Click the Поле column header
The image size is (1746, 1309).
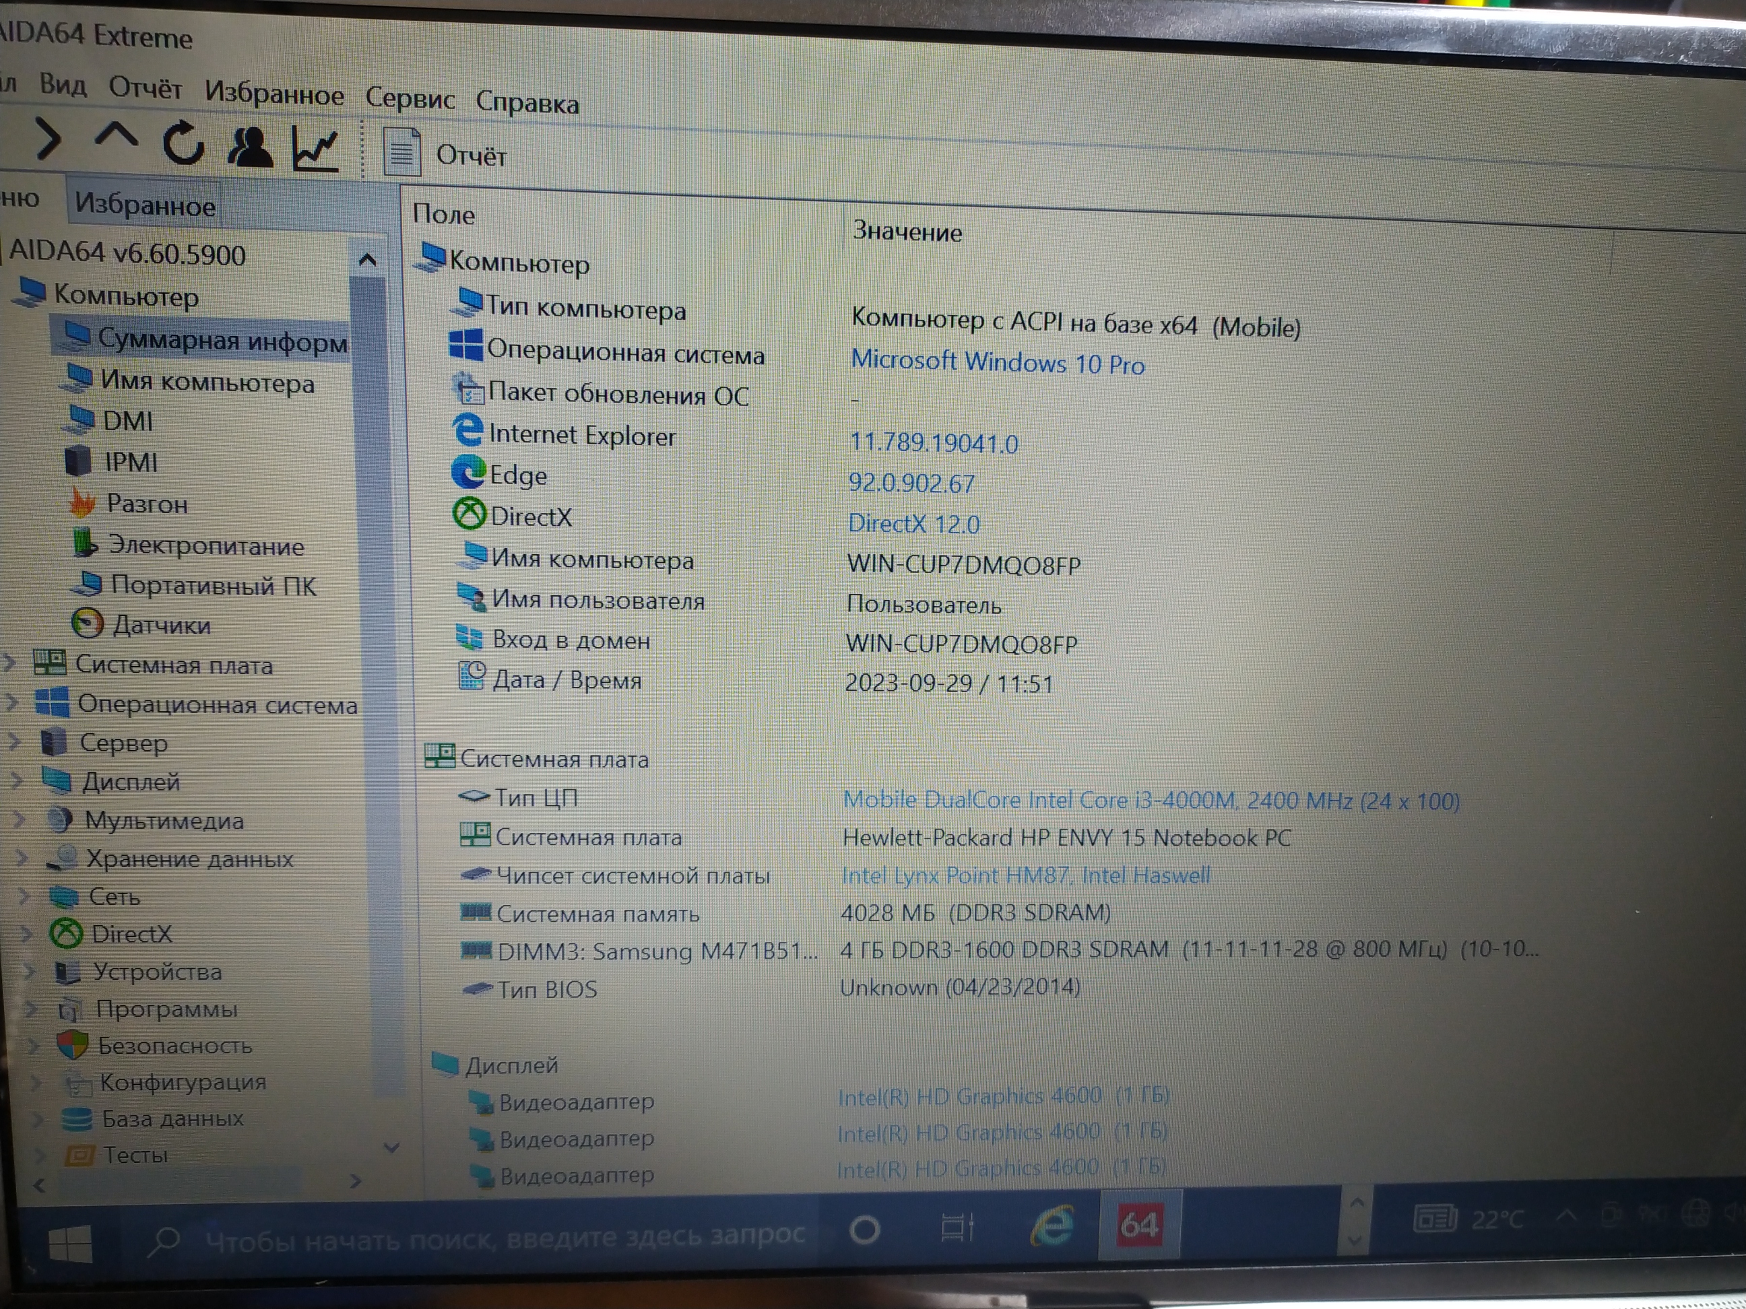pos(444,214)
